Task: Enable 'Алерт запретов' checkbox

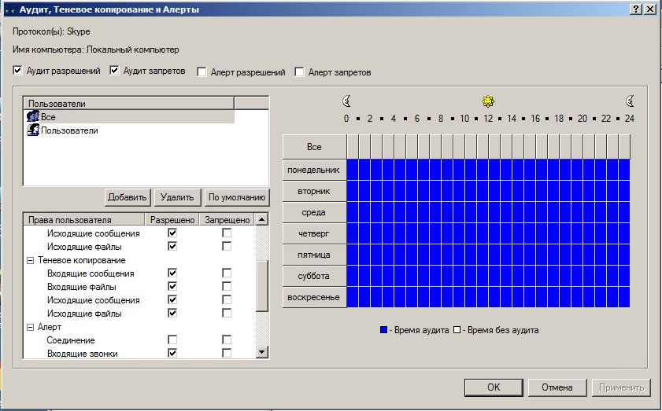Action: click(x=299, y=72)
